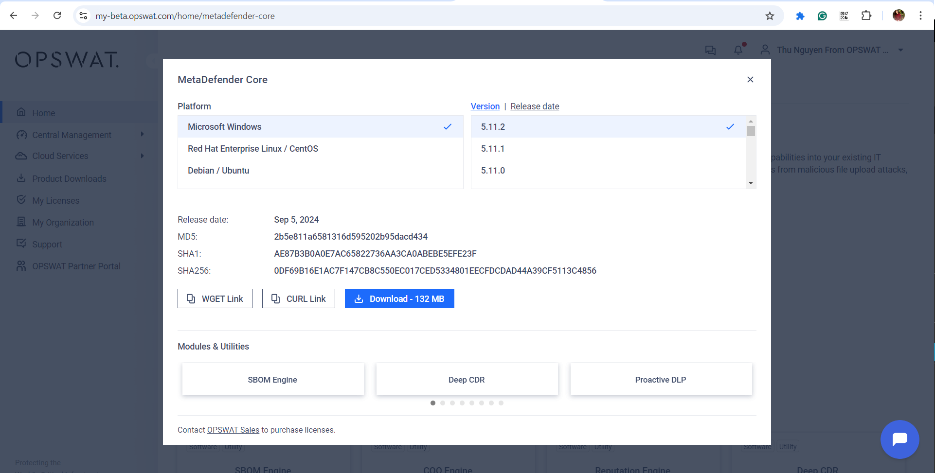Open the Proactive DLP module card
The image size is (935, 473).
click(x=661, y=379)
